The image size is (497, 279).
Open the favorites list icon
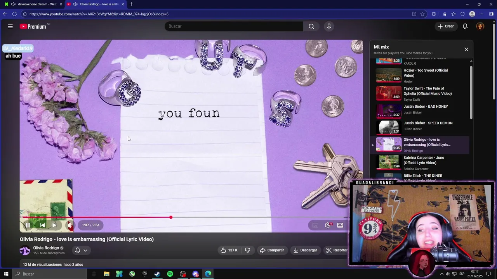coord(454,14)
